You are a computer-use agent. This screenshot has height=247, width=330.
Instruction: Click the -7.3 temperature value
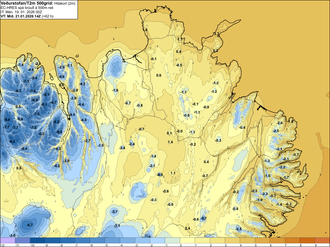[26, 81]
